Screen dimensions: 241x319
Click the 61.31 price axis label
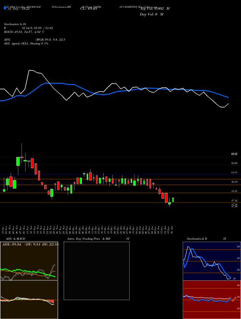234,173
